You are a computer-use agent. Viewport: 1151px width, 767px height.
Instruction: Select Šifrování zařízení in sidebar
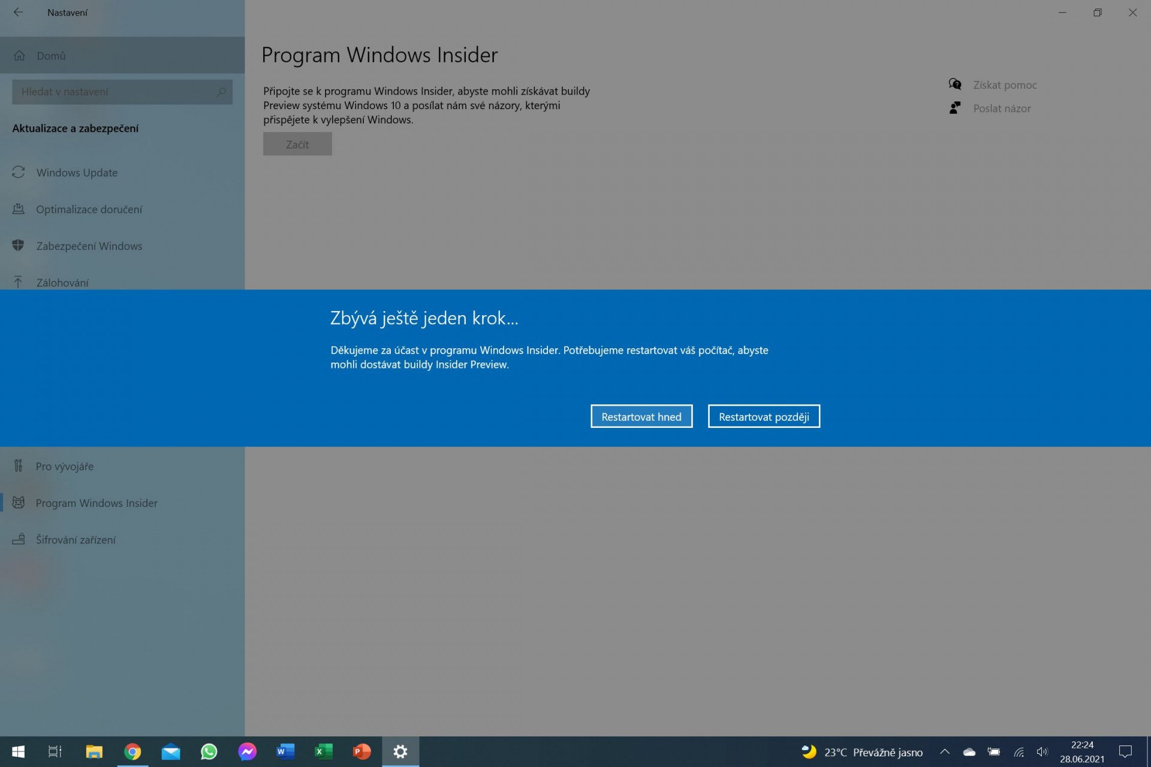(x=122, y=539)
